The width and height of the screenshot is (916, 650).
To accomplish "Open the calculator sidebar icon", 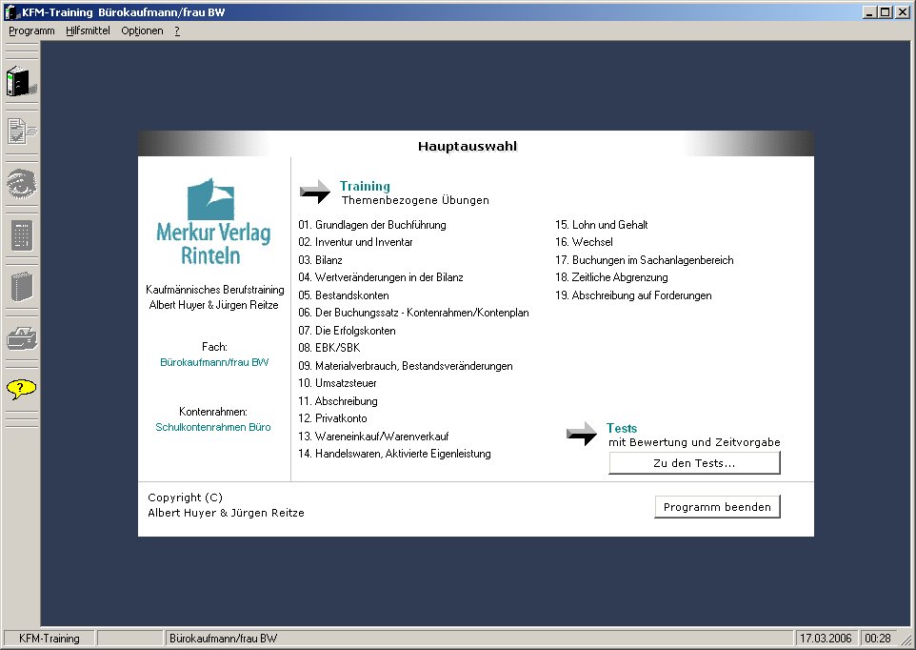I will click(x=22, y=235).
